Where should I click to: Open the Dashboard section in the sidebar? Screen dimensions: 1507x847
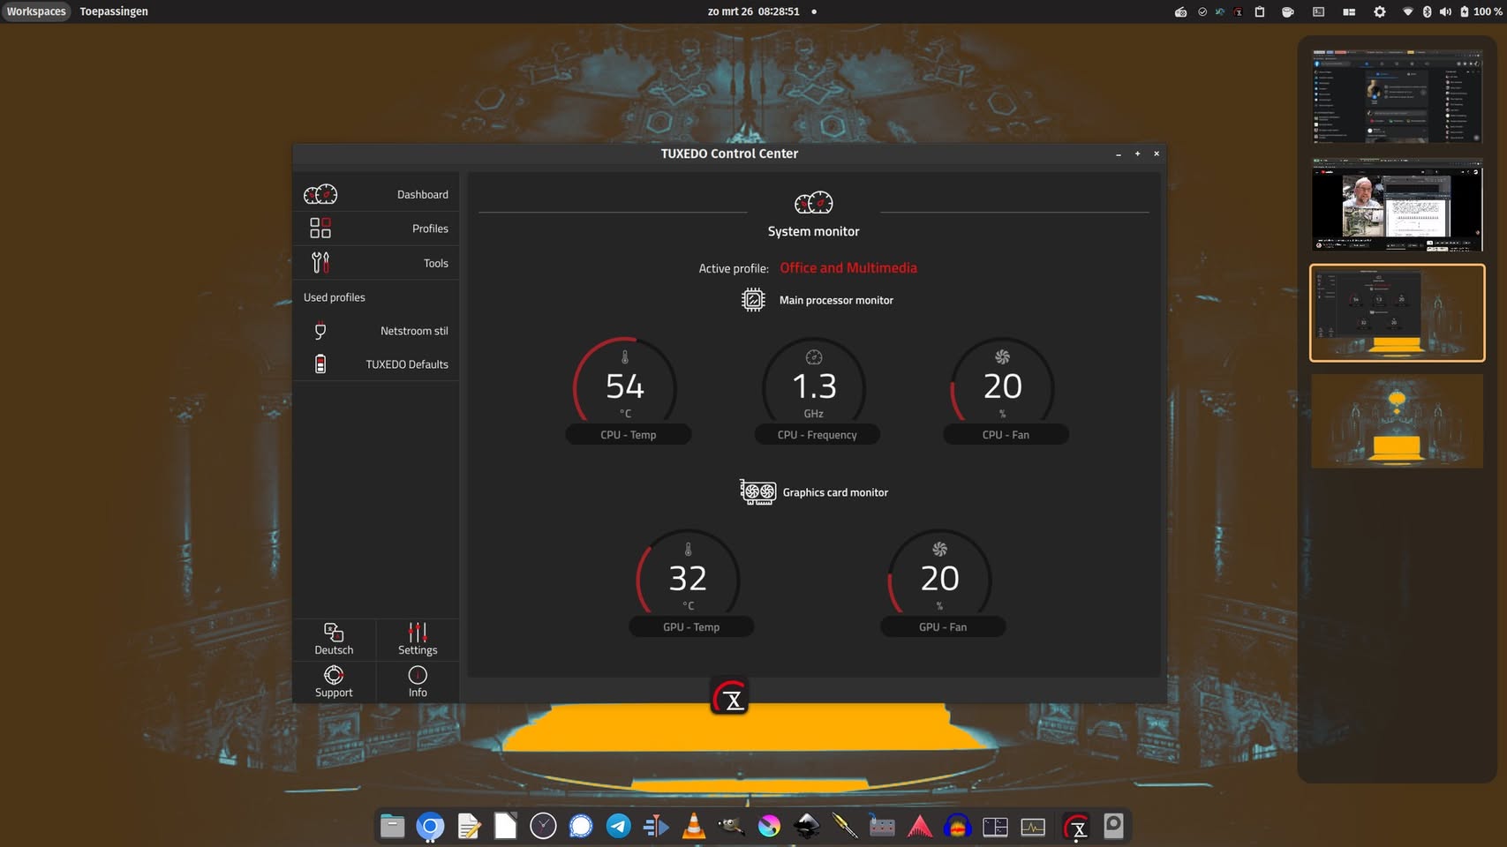point(376,194)
